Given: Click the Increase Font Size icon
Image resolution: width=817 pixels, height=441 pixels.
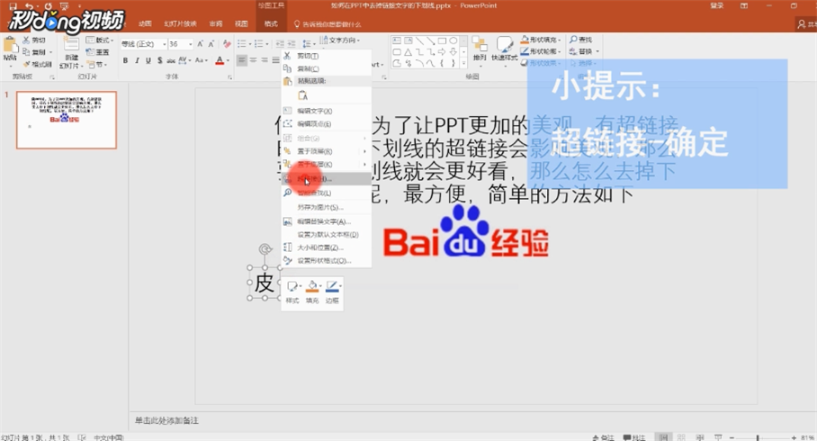Looking at the screenshot, I should click(x=200, y=44).
